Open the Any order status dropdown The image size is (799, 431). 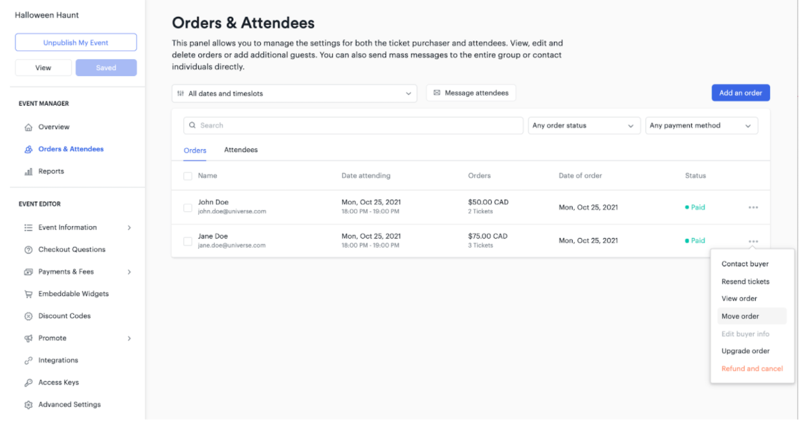pos(583,126)
